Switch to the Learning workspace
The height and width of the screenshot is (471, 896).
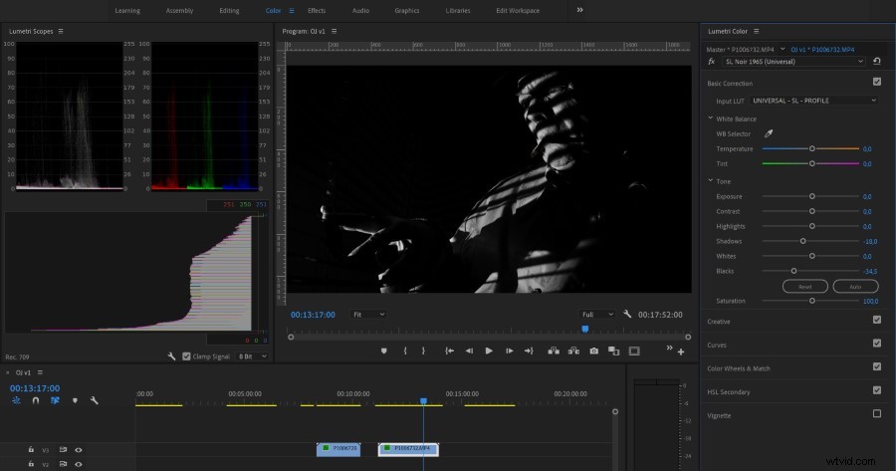[127, 10]
